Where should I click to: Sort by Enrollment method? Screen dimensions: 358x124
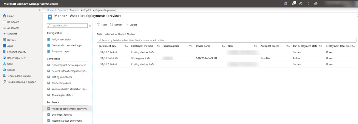[x=158, y=46]
